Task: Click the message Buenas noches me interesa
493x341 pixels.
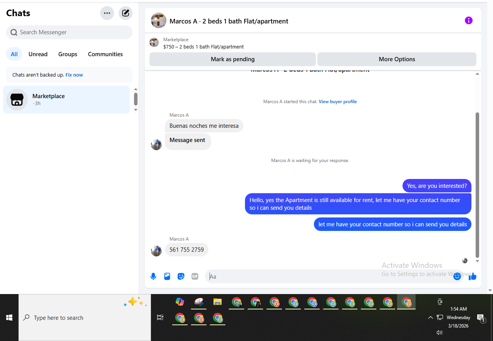Action: coord(204,126)
